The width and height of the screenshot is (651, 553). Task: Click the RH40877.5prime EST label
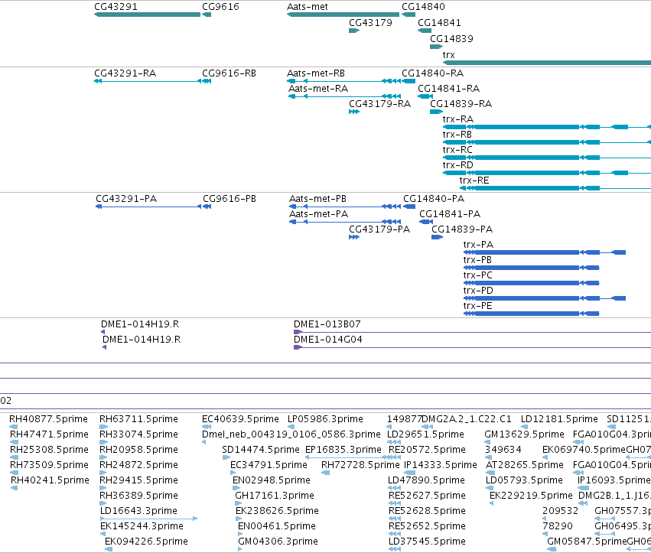(x=48, y=419)
